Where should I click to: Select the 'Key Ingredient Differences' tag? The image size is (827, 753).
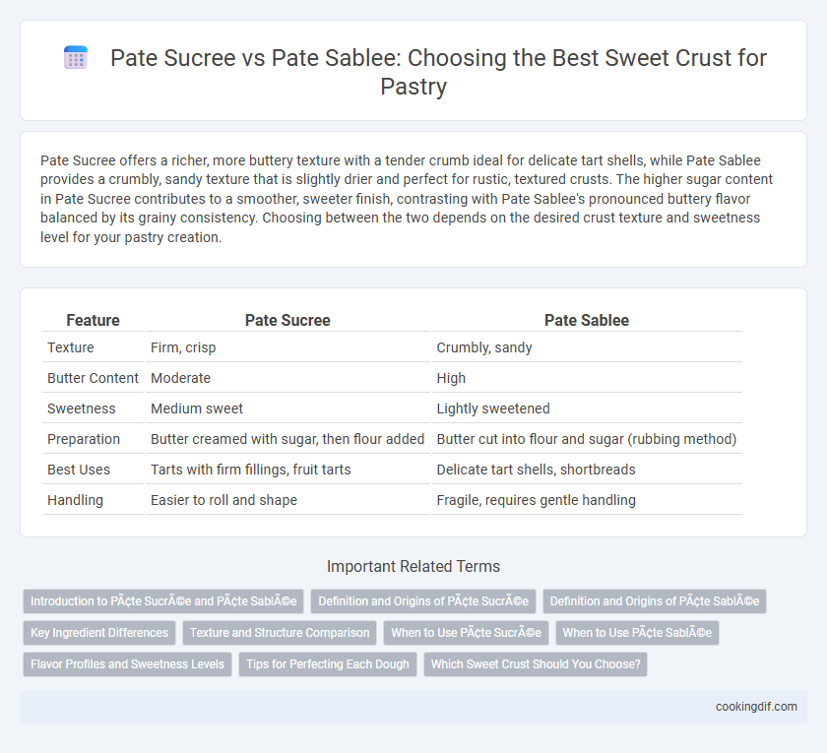99,633
